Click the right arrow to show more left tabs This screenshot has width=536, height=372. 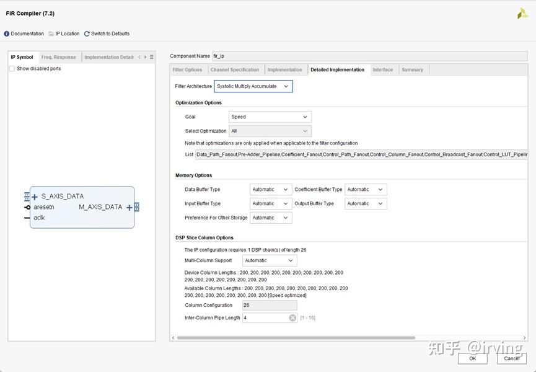coord(145,57)
